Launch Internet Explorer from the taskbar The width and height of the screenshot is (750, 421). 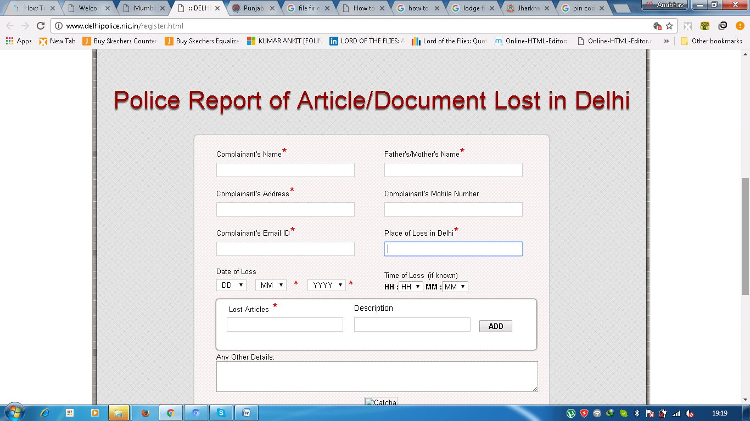tap(44, 413)
